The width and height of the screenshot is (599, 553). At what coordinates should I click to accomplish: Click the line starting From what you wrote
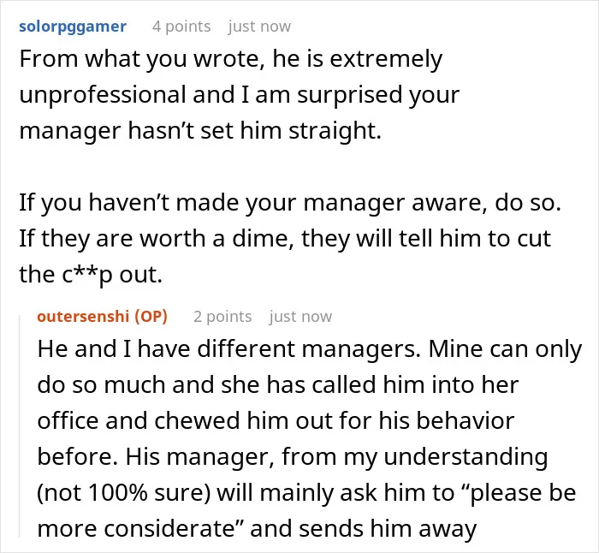pyautogui.click(x=231, y=59)
